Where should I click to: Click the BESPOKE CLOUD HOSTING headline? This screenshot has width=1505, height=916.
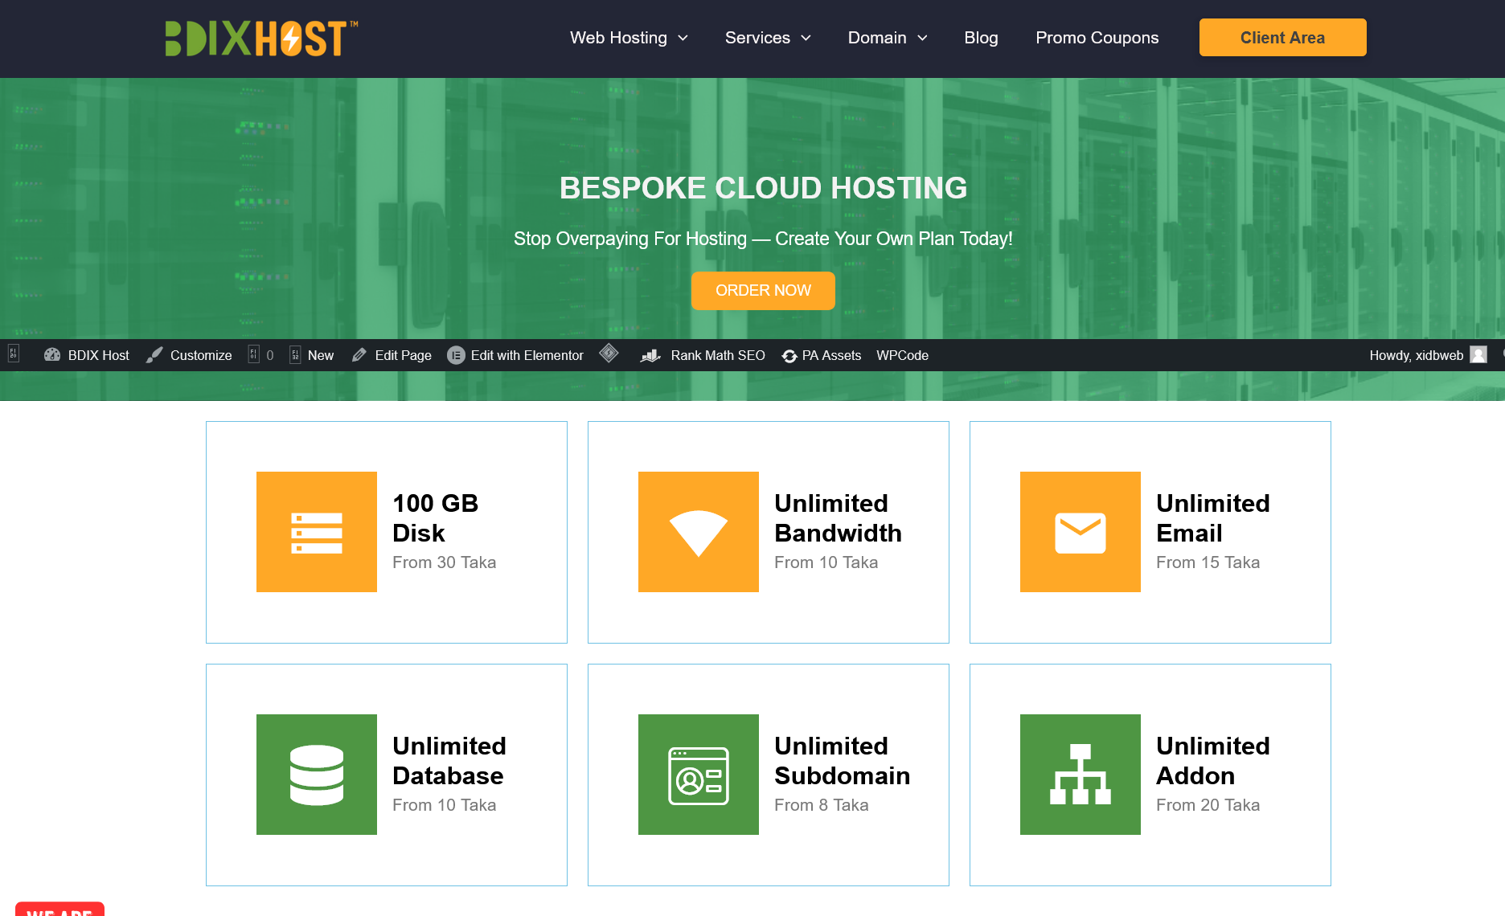[763, 188]
